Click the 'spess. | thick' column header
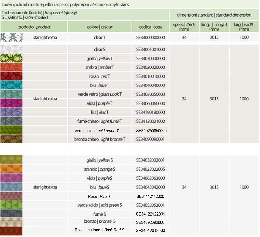The width and height of the screenshot is (260, 237). coord(184,27)
